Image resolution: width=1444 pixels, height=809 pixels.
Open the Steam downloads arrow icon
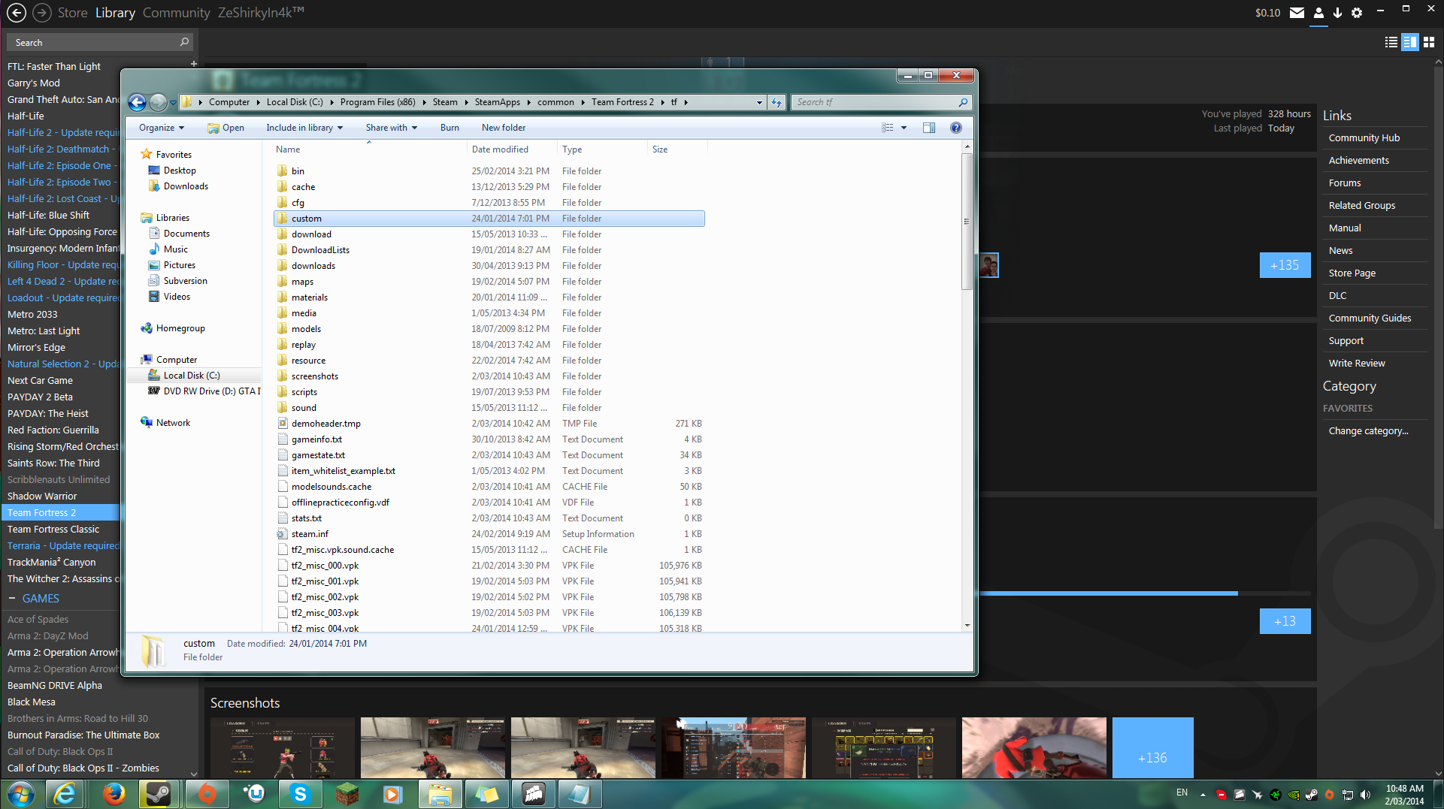[x=1337, y=13]
